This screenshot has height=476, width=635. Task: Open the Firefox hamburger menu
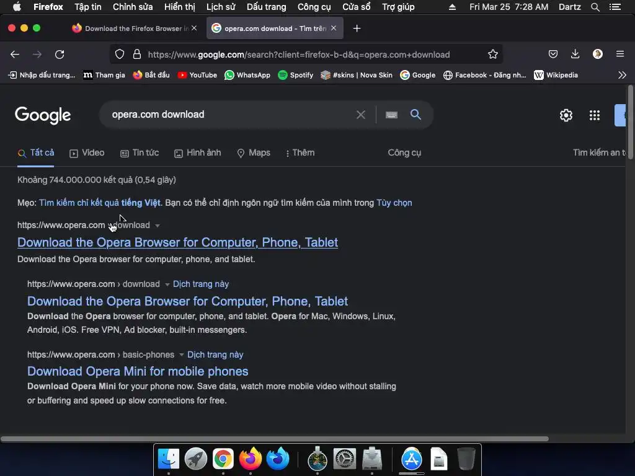click(619, 54)
